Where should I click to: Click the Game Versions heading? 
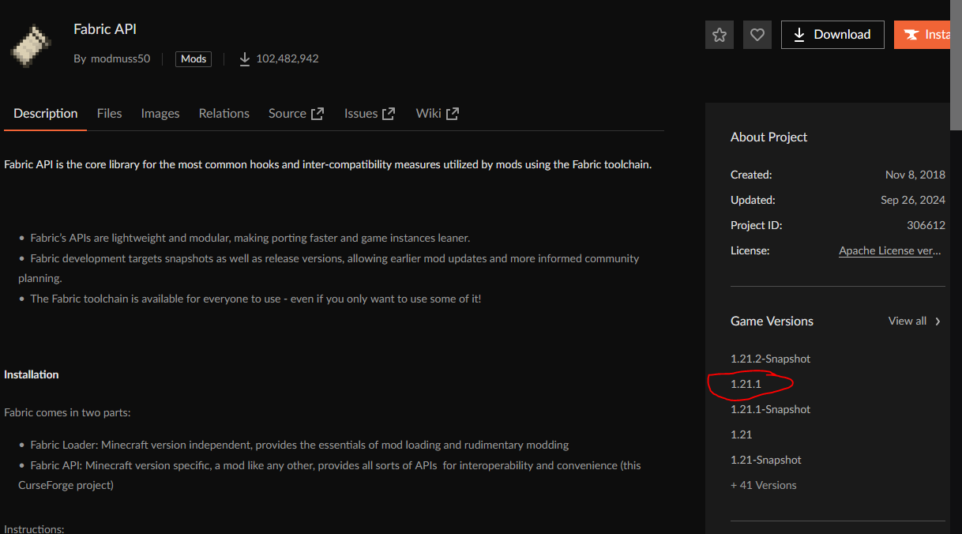click(x=772, y=322)
